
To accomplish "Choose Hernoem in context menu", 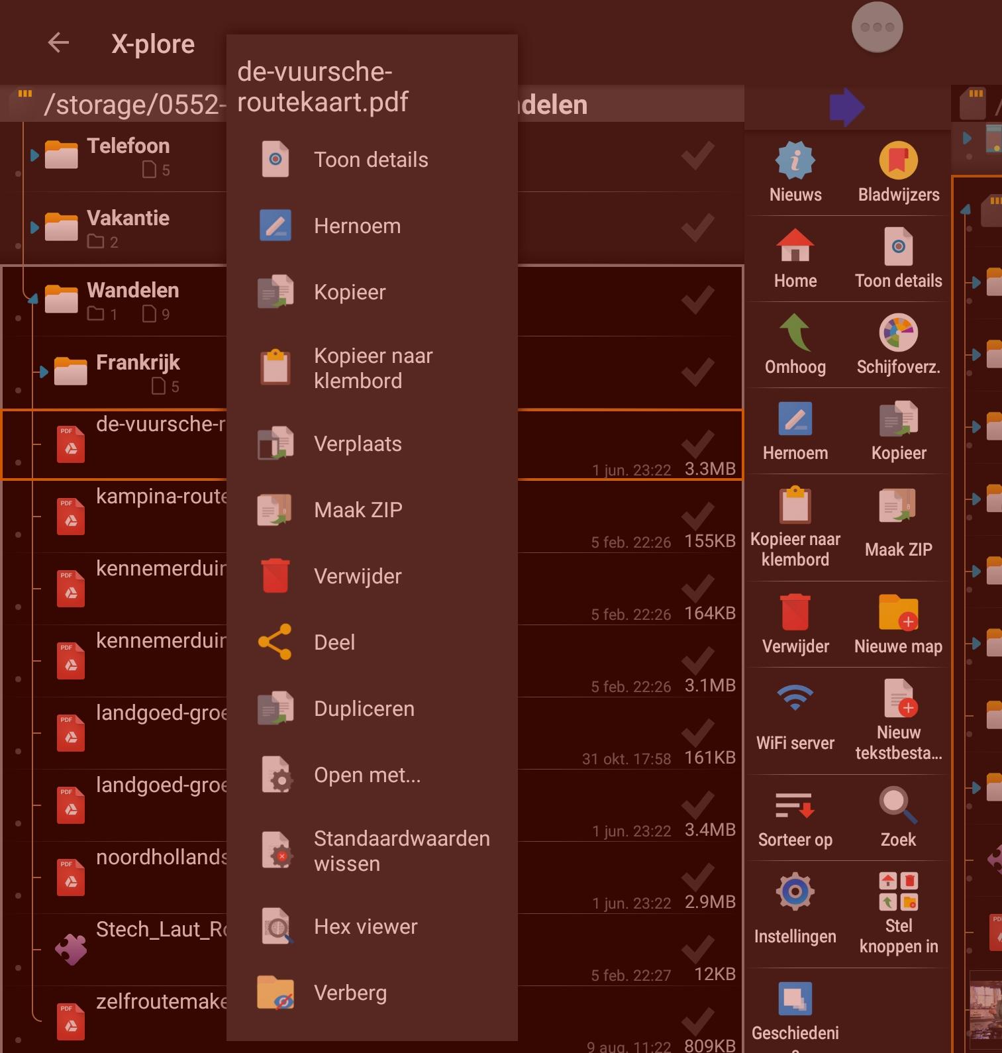I will [372, 226].
